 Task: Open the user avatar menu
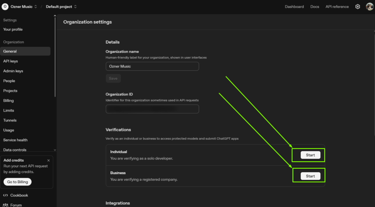coord(370,7)
